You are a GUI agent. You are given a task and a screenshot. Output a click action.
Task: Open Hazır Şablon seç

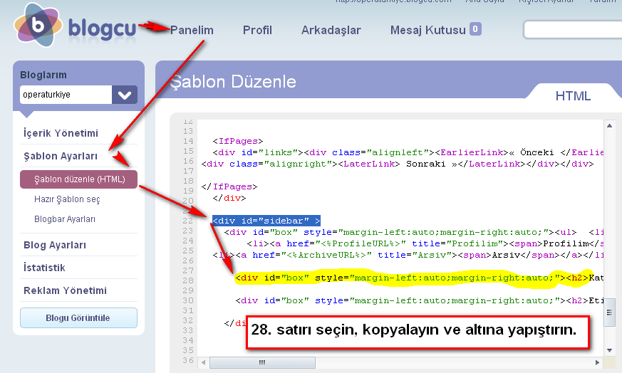67,199
